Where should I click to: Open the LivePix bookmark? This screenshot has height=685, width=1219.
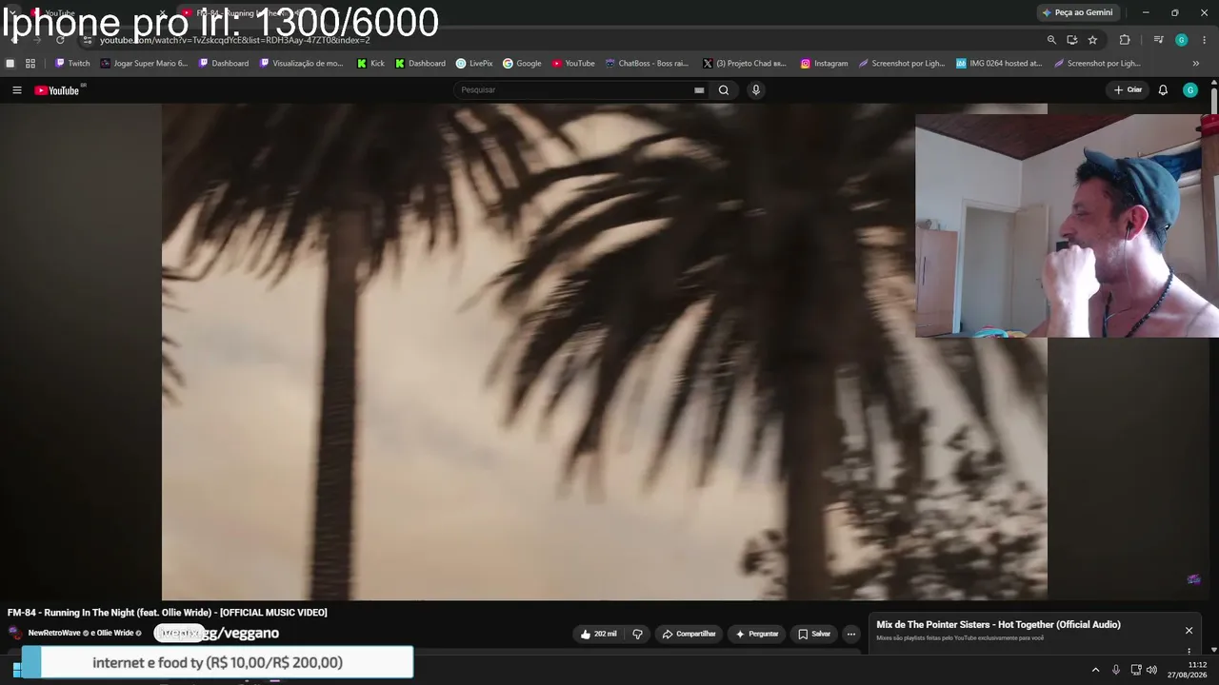coord(474,64)
